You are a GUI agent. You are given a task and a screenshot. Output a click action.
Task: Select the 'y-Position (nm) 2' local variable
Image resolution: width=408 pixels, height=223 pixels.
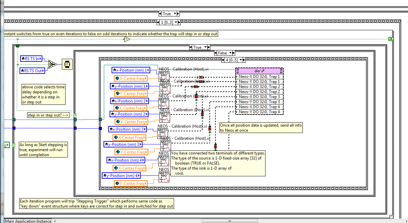[x=129, y=114]
